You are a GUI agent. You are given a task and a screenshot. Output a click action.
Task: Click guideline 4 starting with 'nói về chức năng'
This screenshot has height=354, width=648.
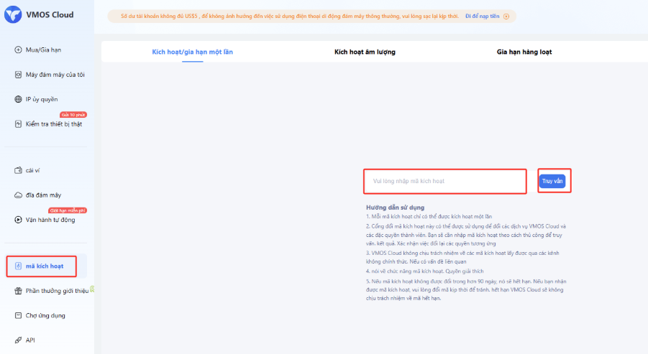(424, 271)
